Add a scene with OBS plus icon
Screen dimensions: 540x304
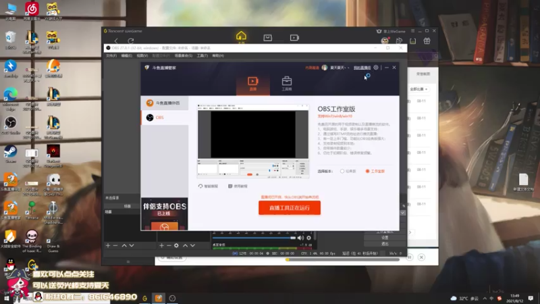click(x=108, y=245)
